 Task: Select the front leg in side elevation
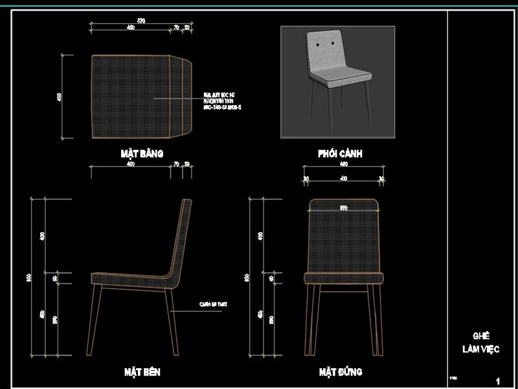coord(98,320)
